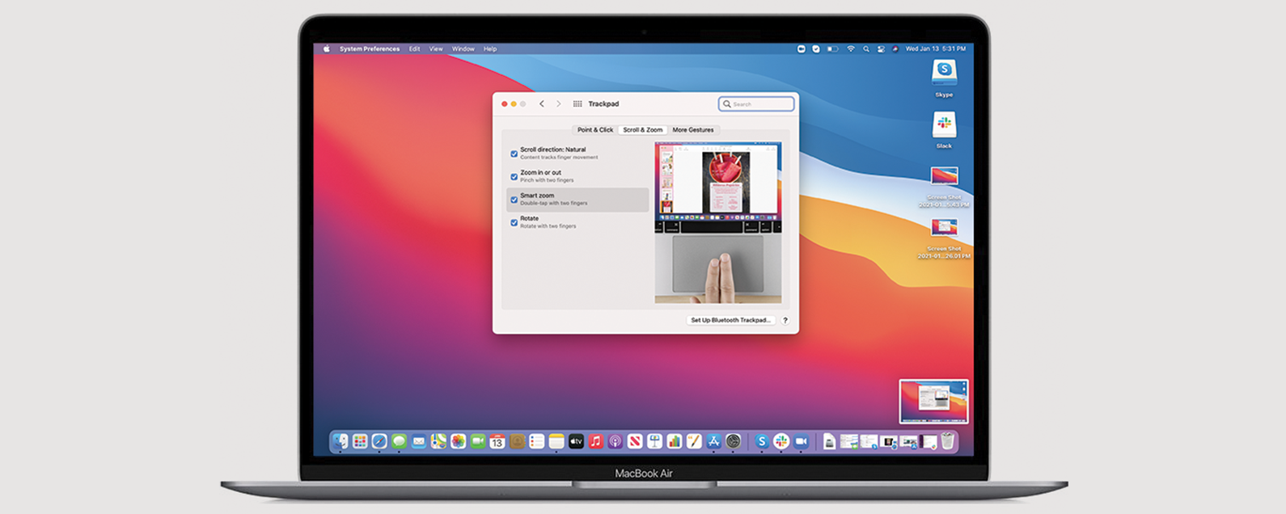The width and height of the screenshot is (1286, 514).
Task: Open Mail app in the Dock
Action: [x=418, y=441]
